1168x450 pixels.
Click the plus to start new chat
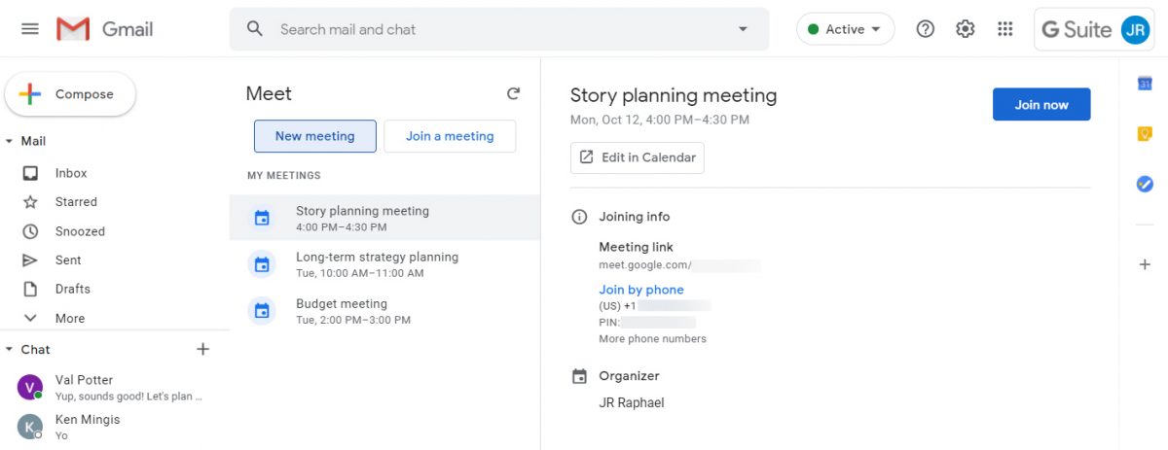point(202,349)
